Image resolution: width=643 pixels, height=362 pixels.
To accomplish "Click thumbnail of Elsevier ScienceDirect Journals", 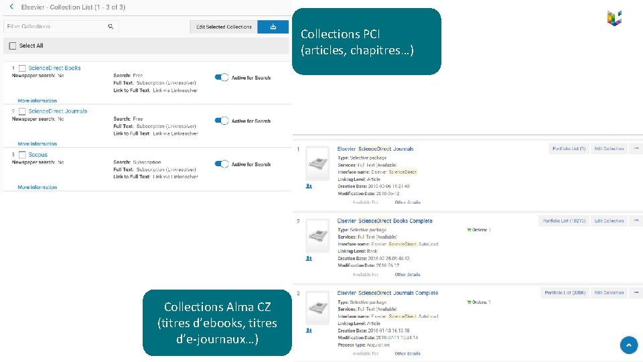I will pyautogui.click(x=317, y=164).
